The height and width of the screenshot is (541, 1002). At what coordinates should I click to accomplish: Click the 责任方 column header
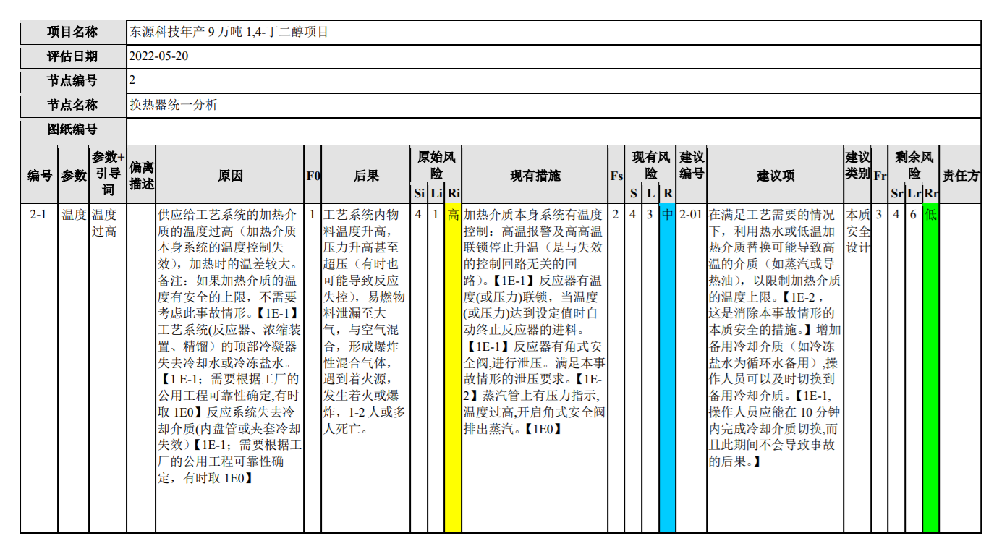960,174
